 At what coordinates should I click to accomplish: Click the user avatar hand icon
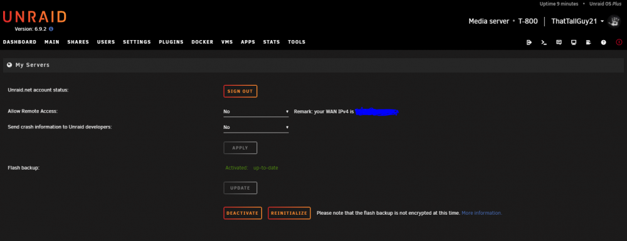click(614, 21)
